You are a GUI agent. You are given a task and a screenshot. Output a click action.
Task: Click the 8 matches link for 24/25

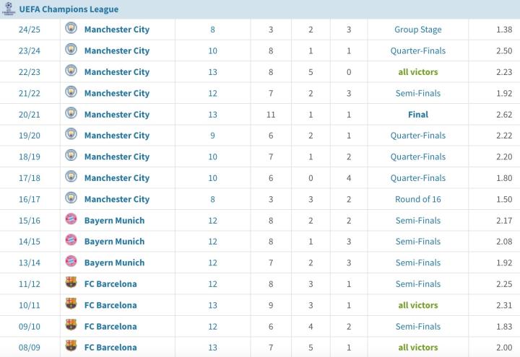pyautogui.click(x=212, y=30)
